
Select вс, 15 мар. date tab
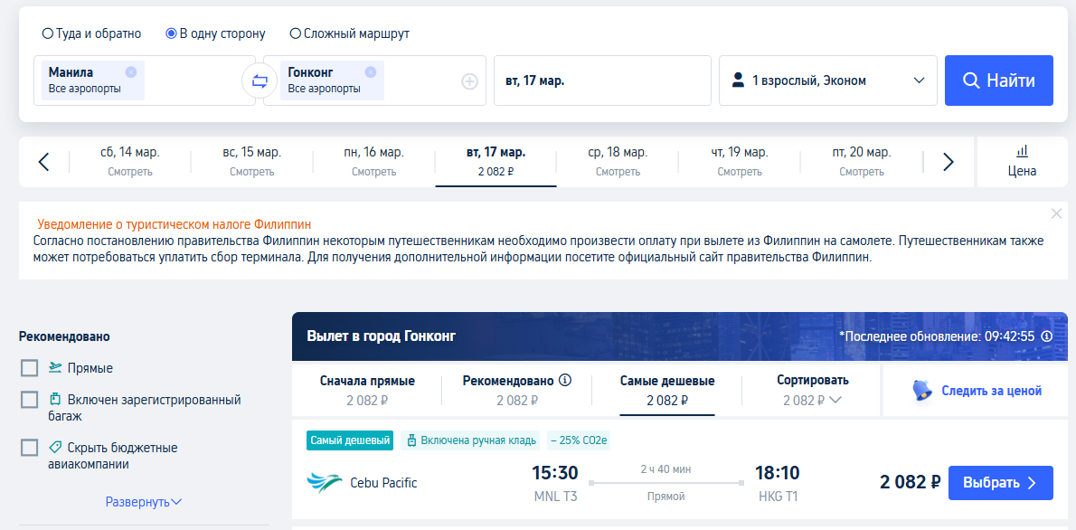pyautogui.click(x=252, y=161)
